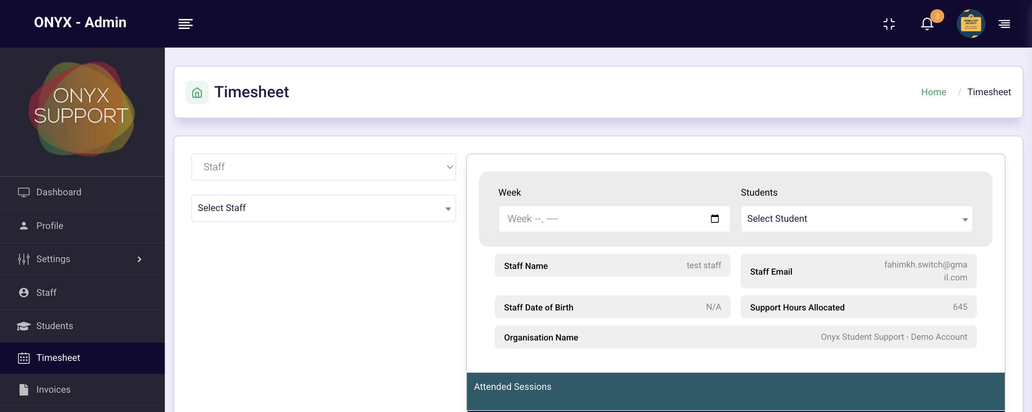Toggle the sidebar collapse icon in top bar

pos(186,24)
